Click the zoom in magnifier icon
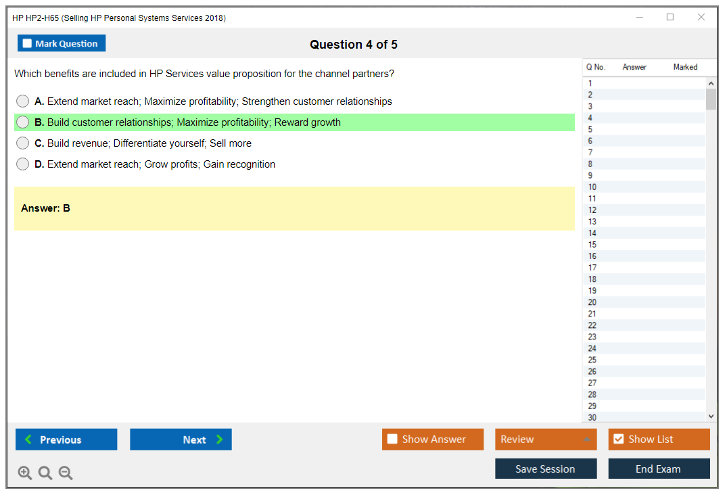 [x=25, y=473]
